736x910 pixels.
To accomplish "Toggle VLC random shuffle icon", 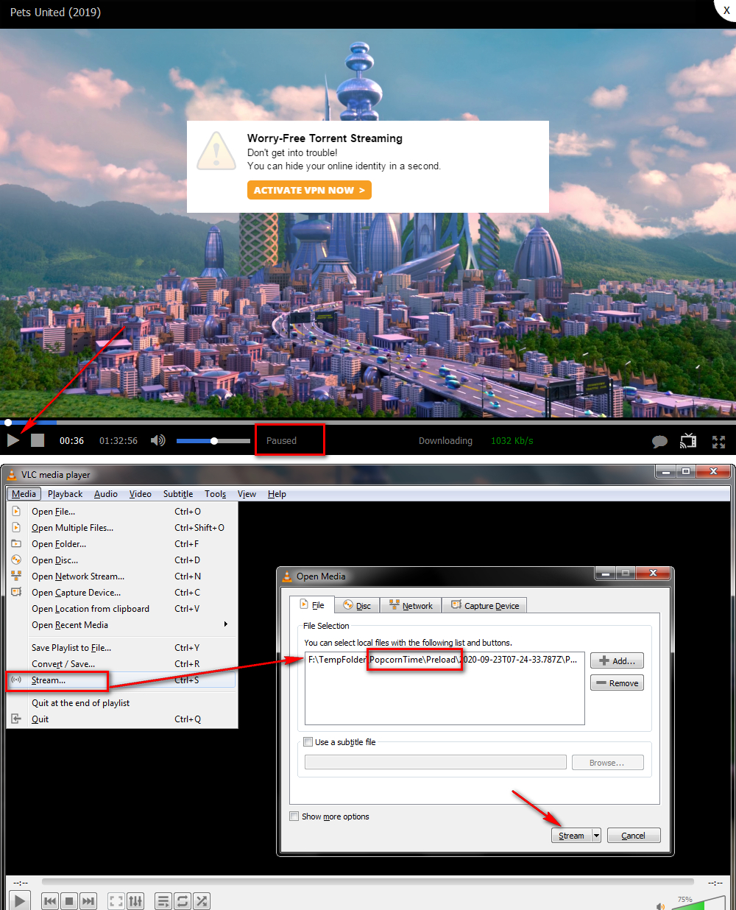I will tap(202, 900).
